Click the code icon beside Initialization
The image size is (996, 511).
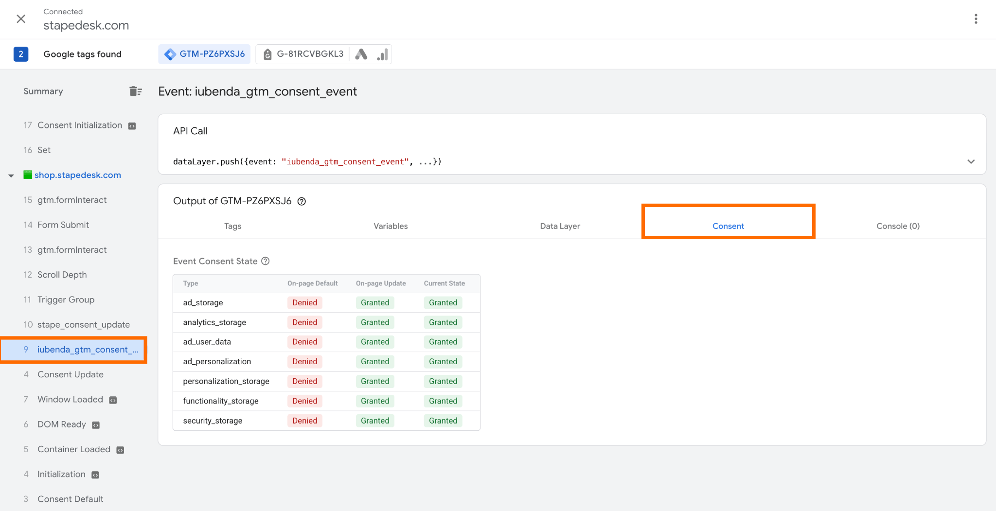pyautogui.click(x=95, y=475)
